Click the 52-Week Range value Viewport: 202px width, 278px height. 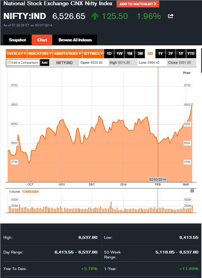pyautogui.click(x=177, y=252)
